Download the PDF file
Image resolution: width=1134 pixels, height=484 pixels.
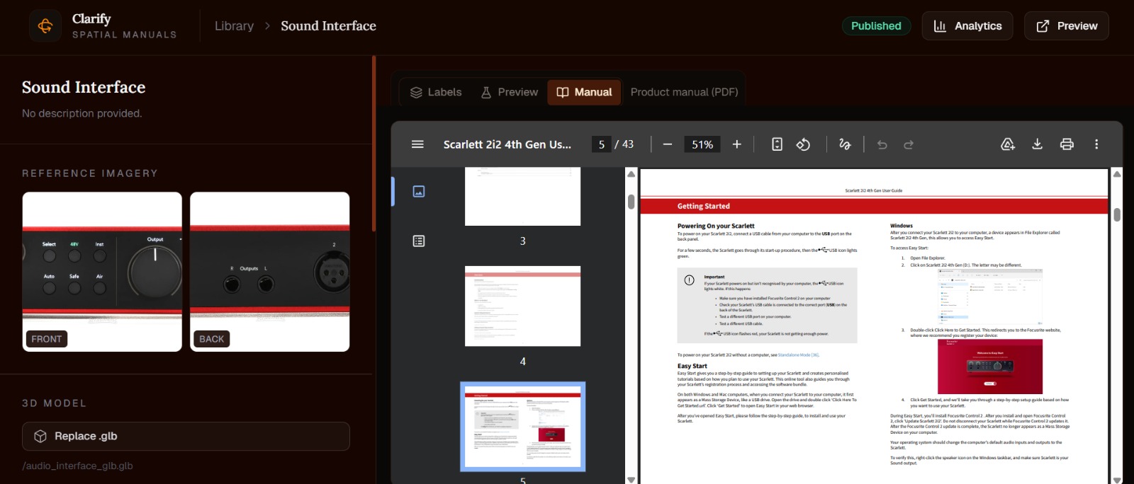coord(1037,144)
